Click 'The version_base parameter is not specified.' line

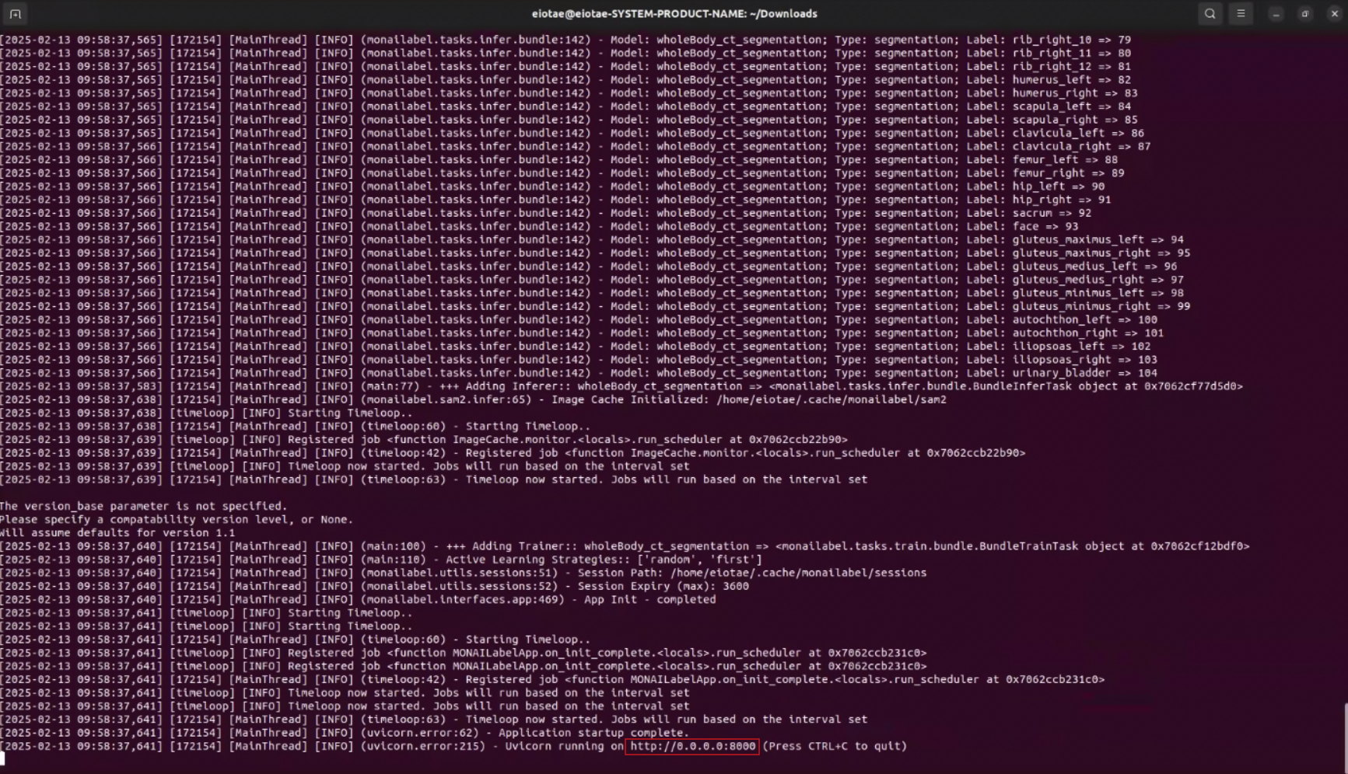144,506
